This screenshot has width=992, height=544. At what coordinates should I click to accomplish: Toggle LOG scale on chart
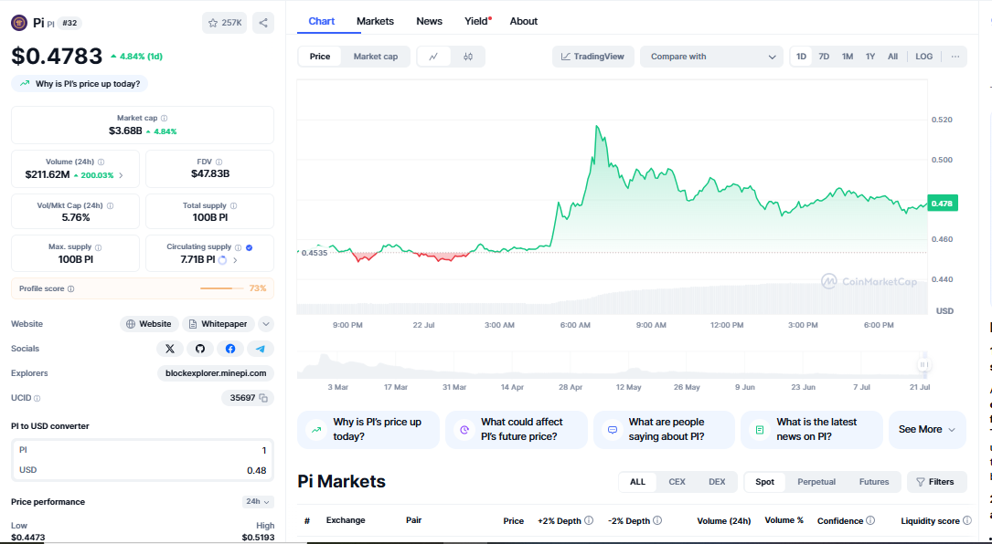point(923,57)
